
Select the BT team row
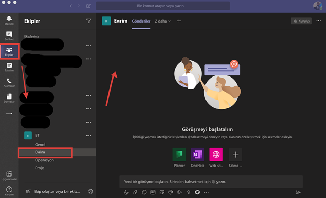57,136
